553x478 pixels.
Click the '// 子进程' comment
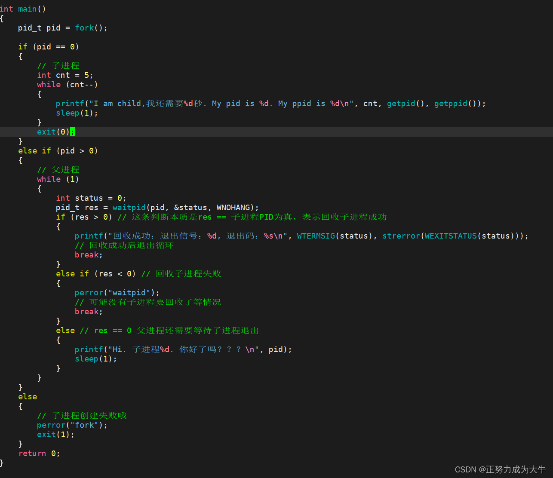coord(58,66)
